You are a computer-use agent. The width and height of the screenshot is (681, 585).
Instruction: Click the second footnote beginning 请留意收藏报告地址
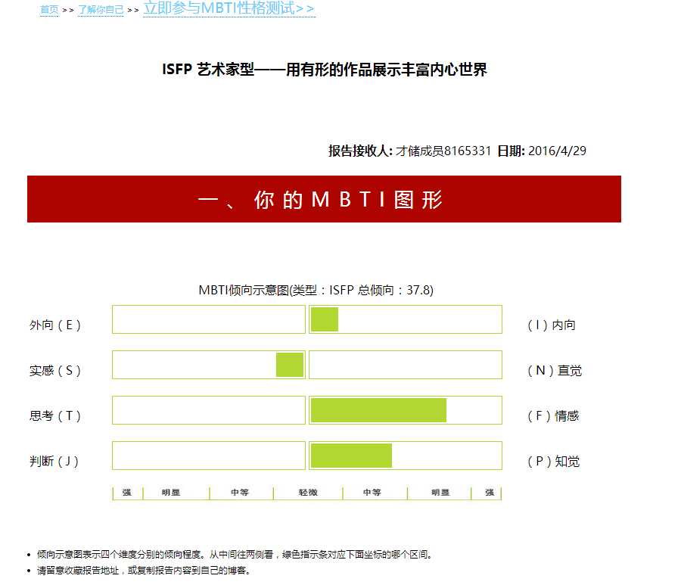(145, 570)
